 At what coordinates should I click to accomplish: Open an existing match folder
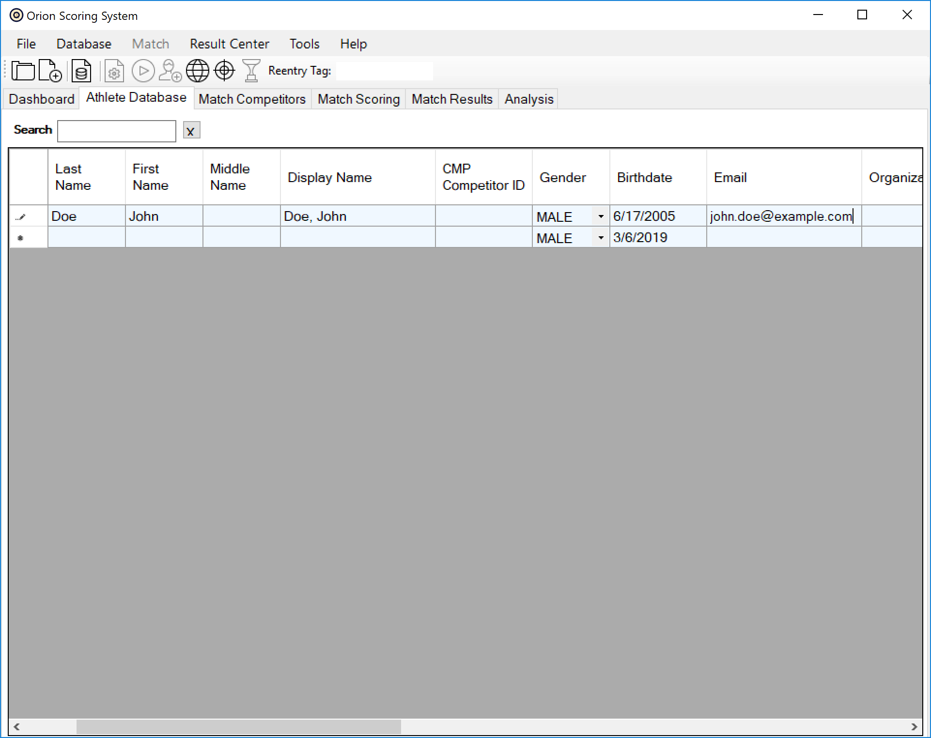[x=23, y=71]
